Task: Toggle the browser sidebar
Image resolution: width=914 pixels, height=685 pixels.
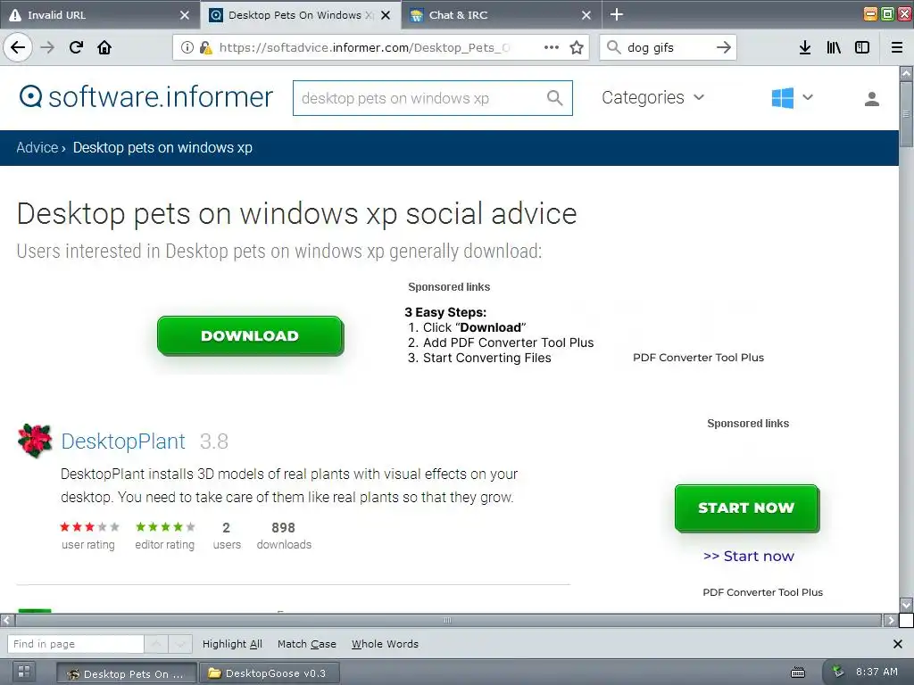Action: point(862,47)
